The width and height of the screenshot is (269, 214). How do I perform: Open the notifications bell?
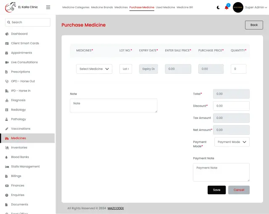pyautogui.click(x=227, y=8)
